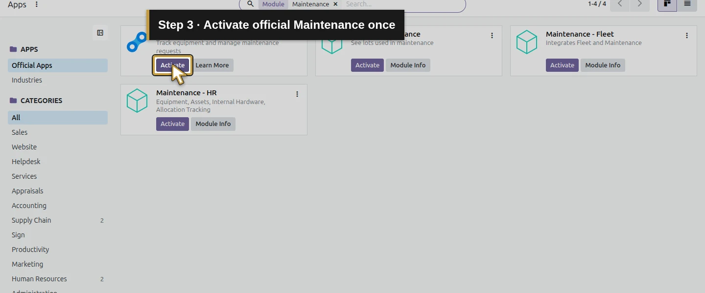Open the Maintenance - HR kebab menu
Image resolution: width=705 pixels, height=293 pixels.
pos(297,94)
